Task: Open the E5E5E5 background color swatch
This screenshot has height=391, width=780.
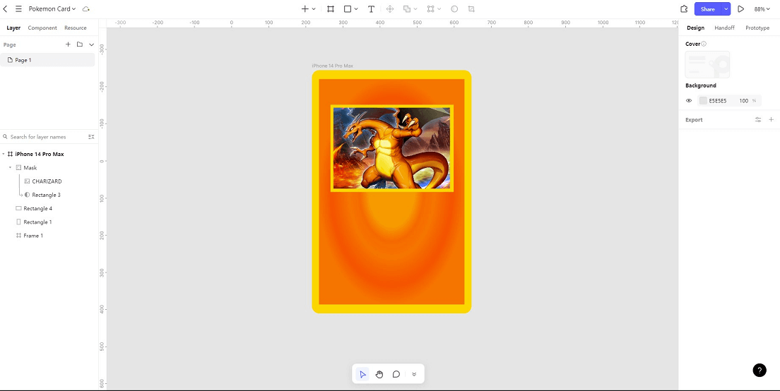Action: pyautogui.click(x=703, y=100)
